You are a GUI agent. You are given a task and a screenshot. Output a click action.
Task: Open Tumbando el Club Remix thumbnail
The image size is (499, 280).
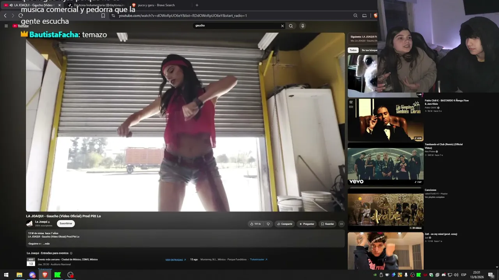(x=386, y=164)
